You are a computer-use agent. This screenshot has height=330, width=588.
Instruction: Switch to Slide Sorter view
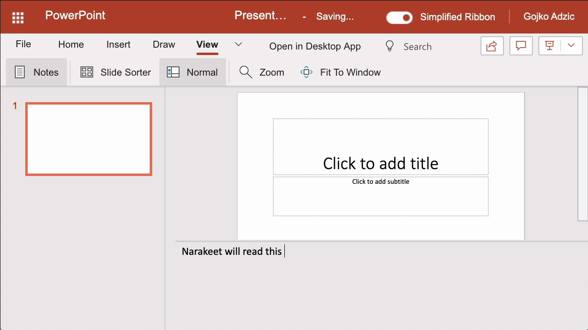point(116,72)
